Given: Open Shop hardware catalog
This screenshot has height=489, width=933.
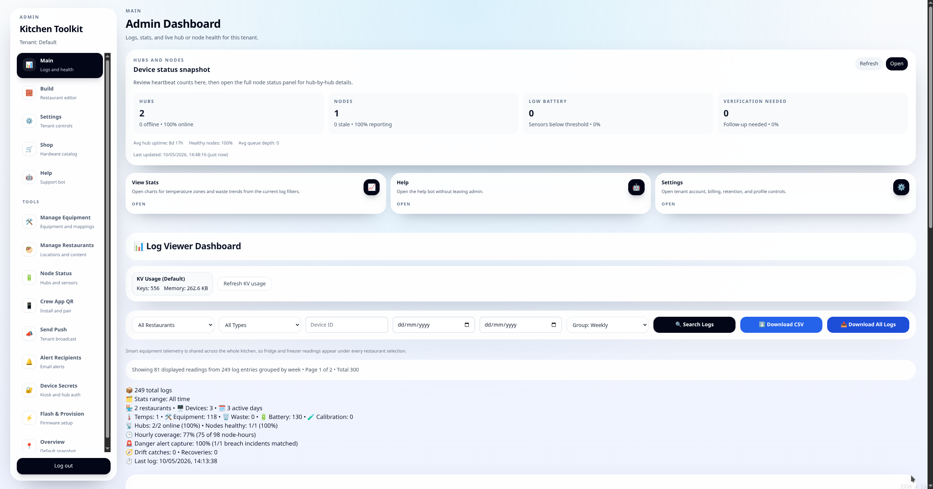Looking at the screenshot, I should (x=60, y=149).
